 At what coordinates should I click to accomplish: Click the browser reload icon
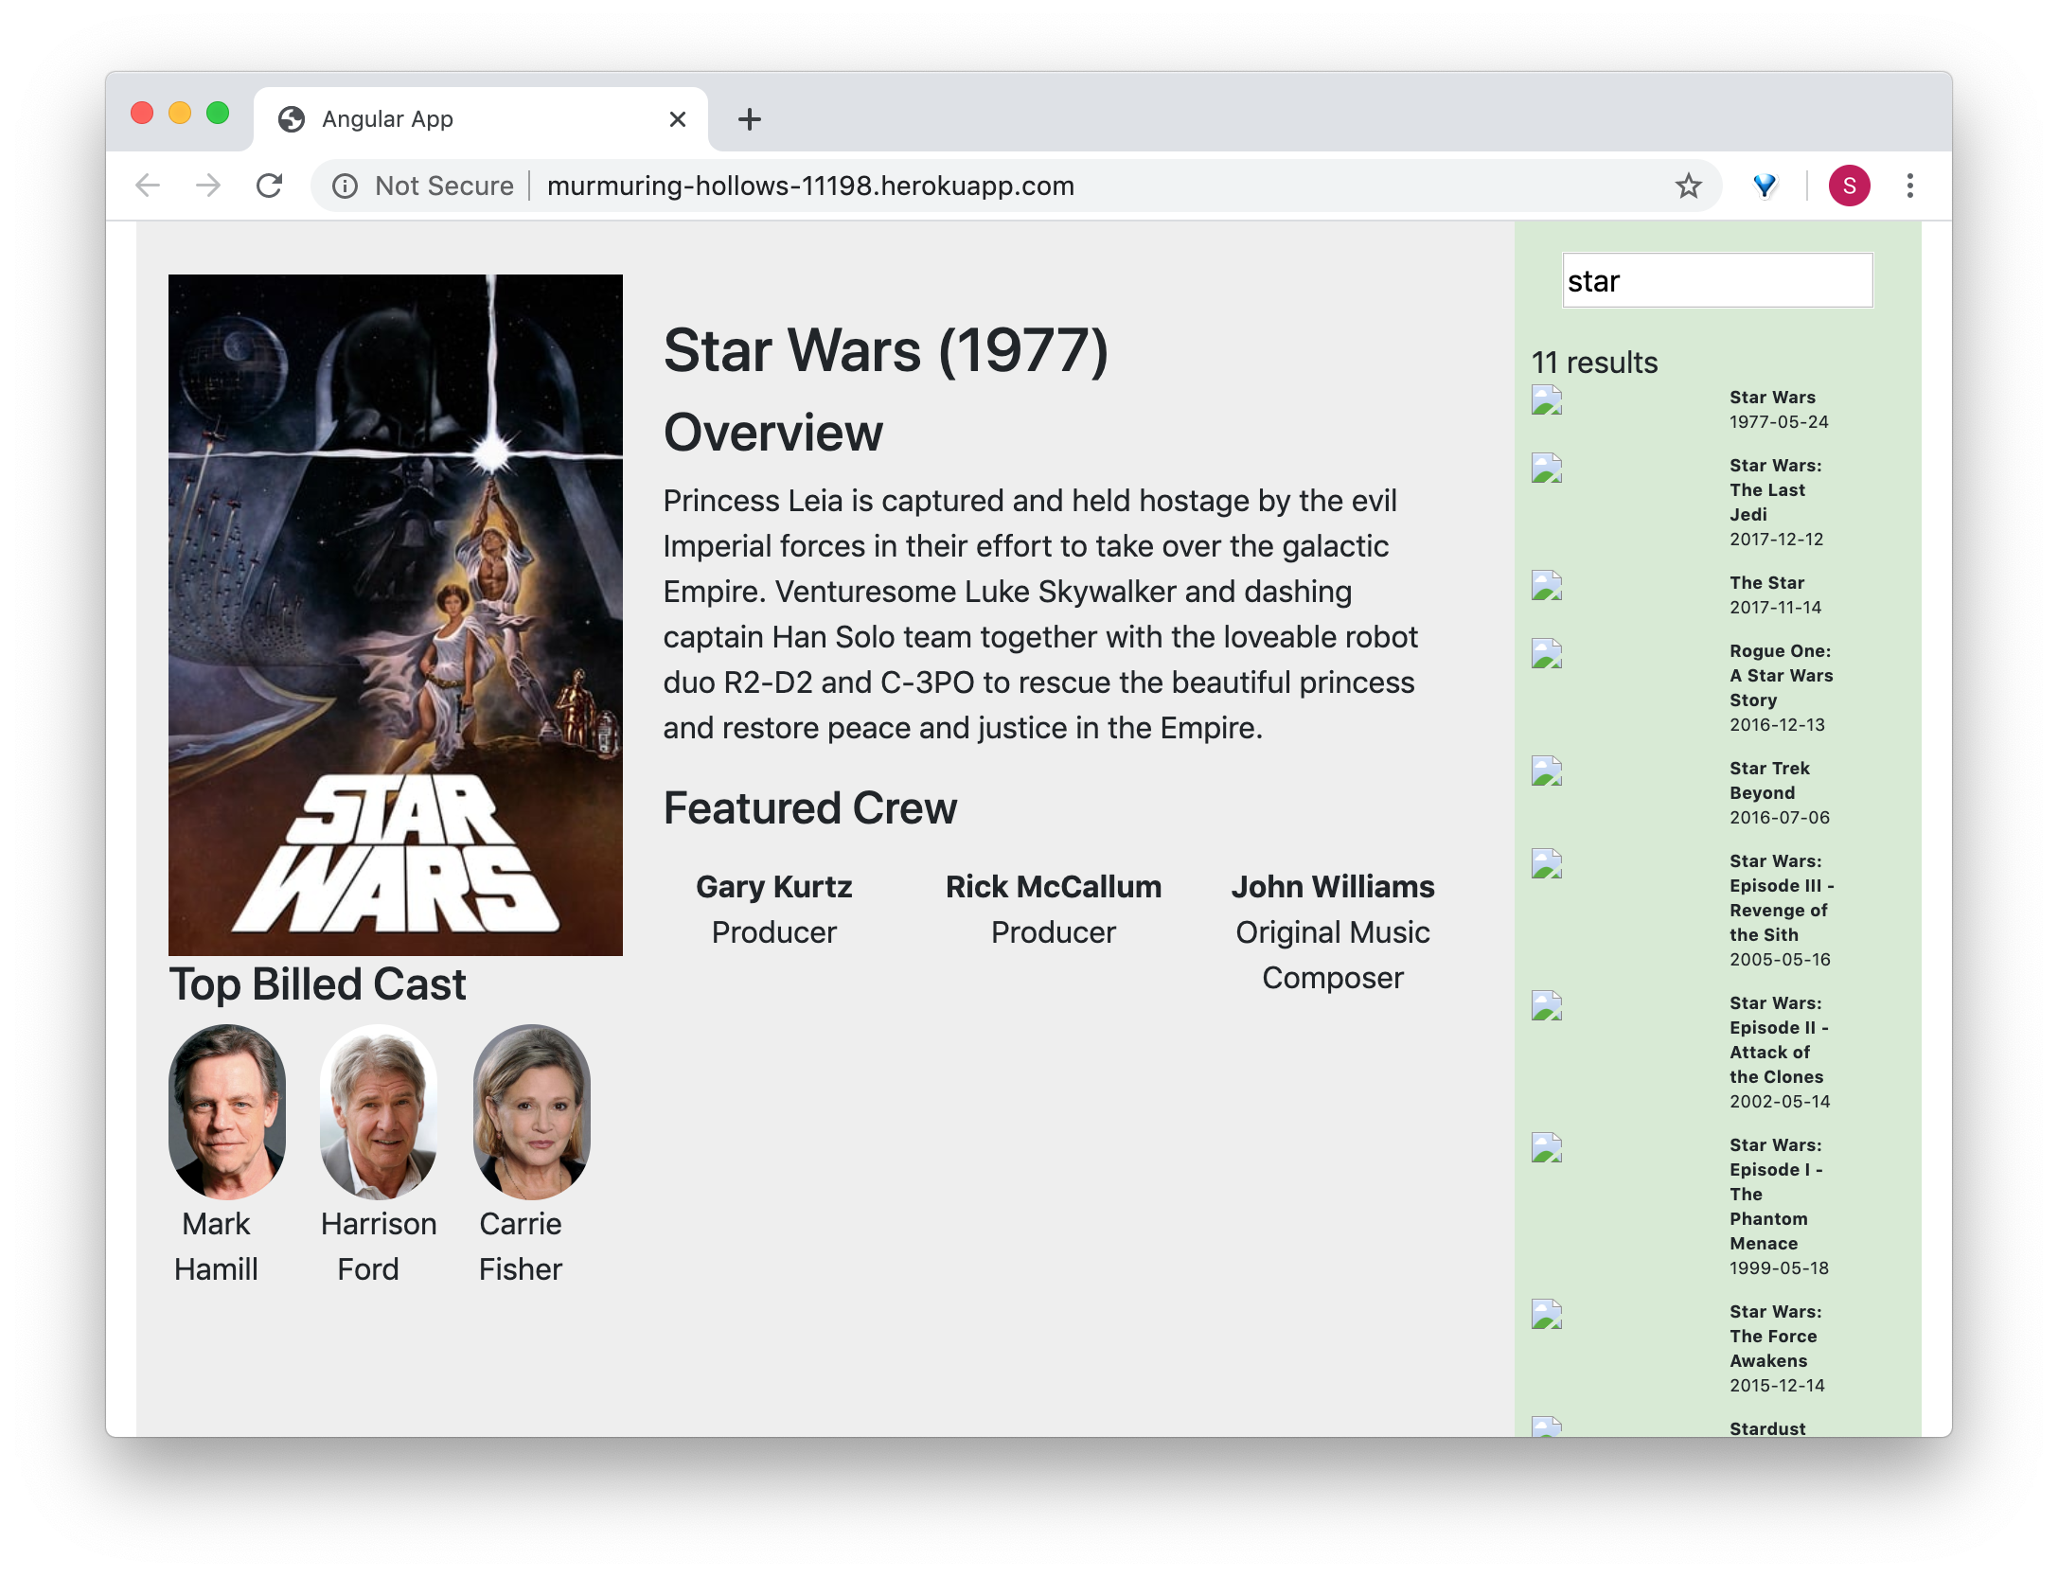pos(270,186)
